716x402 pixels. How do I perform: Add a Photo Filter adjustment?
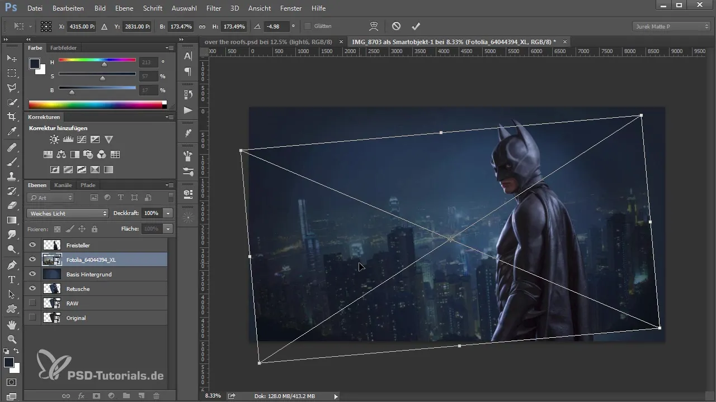(x=88, y=155)
